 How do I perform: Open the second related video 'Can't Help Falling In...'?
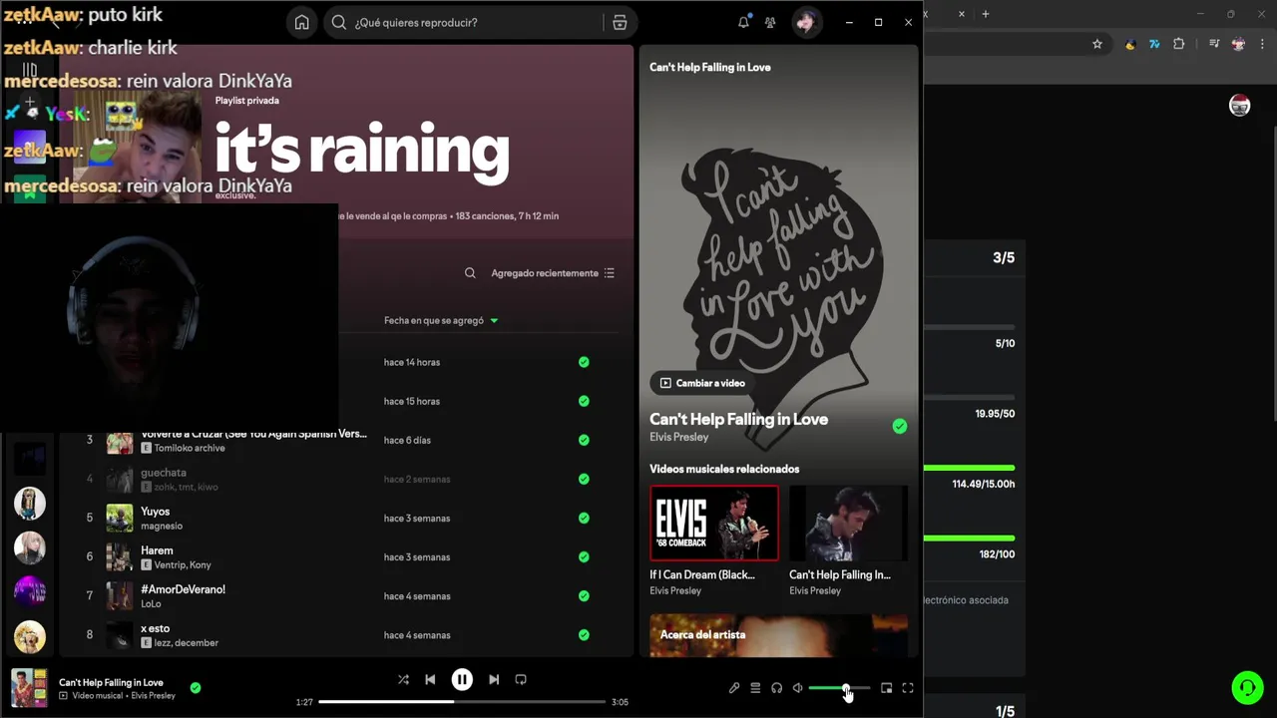coord(848,524)
